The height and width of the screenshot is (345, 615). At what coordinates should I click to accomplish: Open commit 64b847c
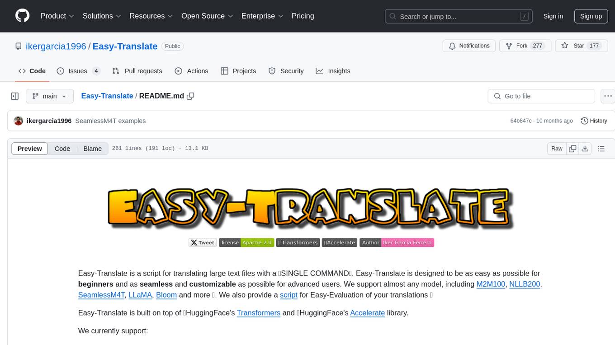pyautogui.click(x=521, y=121)
